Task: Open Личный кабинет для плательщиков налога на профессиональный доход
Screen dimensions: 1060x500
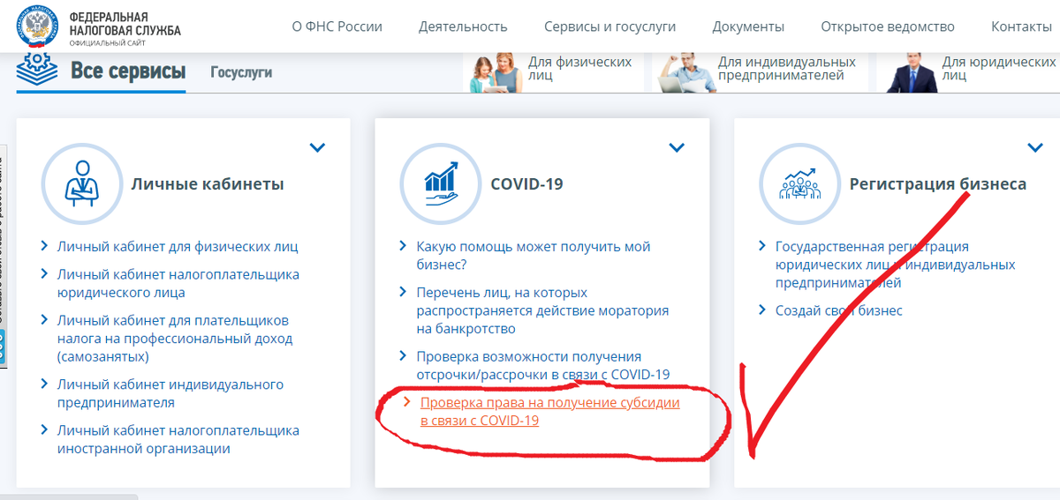Action: pyautogui.click(x=175, y=339)
